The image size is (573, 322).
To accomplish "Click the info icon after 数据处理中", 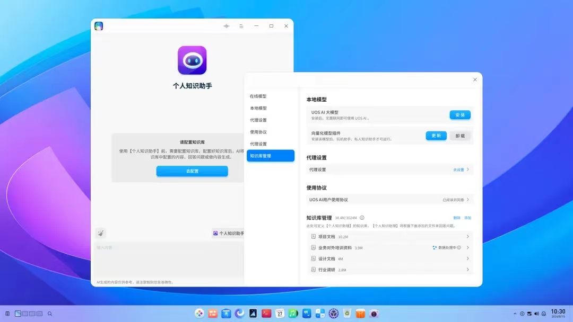I will (459, 248).
